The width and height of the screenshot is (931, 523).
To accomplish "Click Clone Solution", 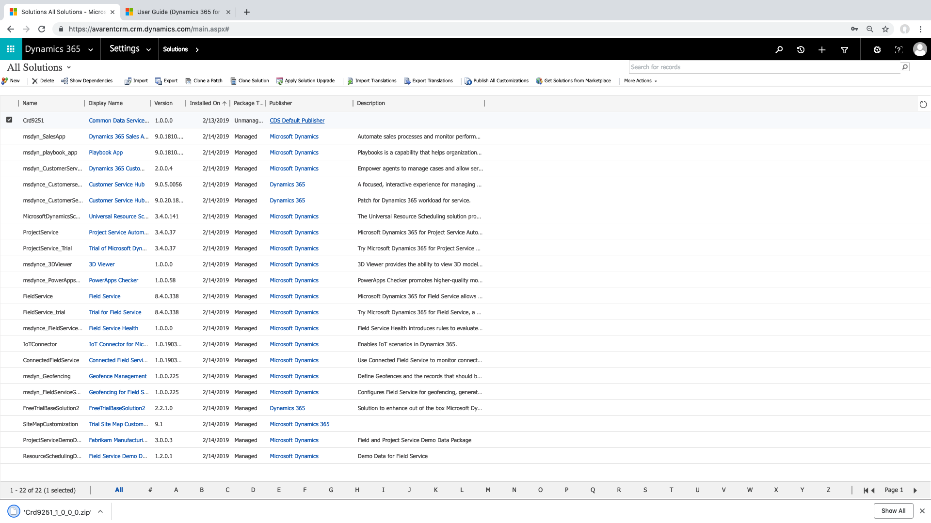I will pos(249,81).
